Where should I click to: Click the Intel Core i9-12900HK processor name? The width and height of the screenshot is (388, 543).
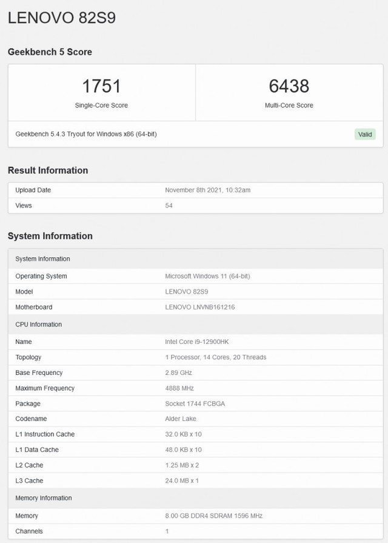coord(196,342)
